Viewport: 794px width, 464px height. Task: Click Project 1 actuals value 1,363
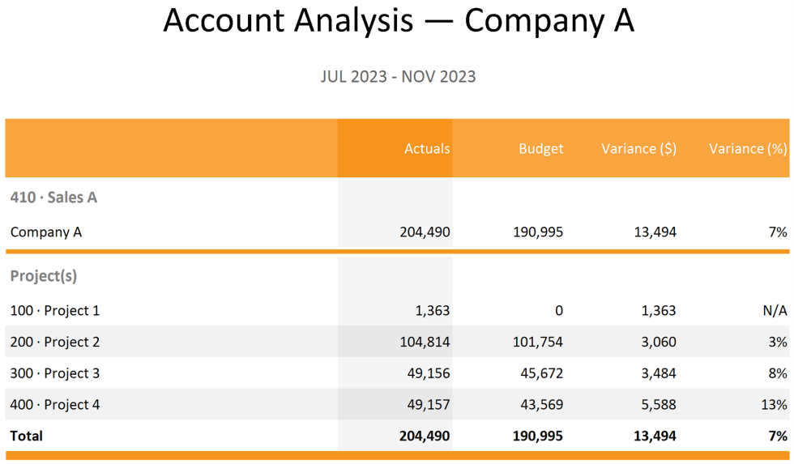[x=433, y=311]
